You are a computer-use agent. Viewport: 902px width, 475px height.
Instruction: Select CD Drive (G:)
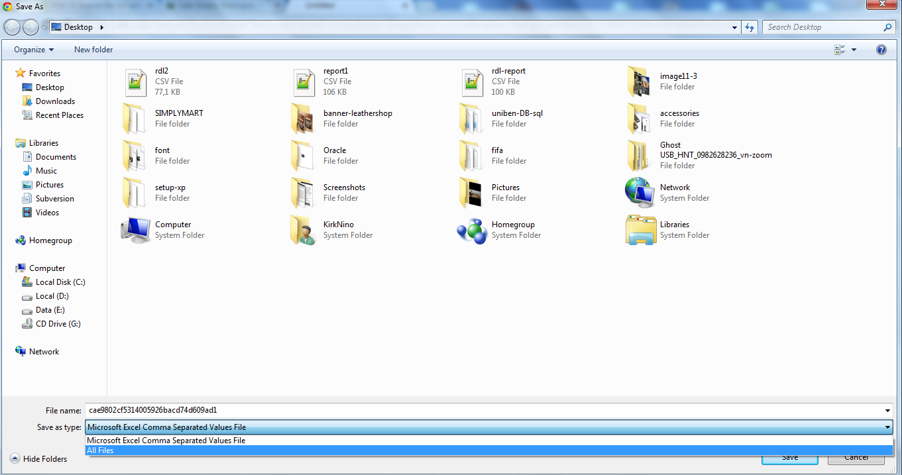pyautogui.click(x=58, y=324)
